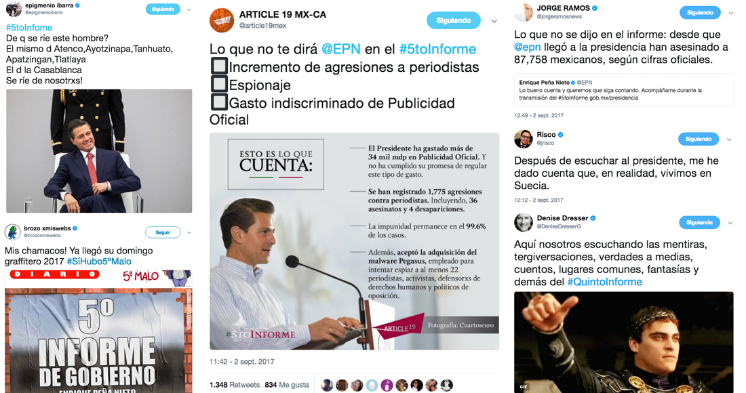Image resolution: width=746 pixels, height=393 pixels.
Task: Click first liker avatar under Article 19 tweet
Action: click(327, 385)
